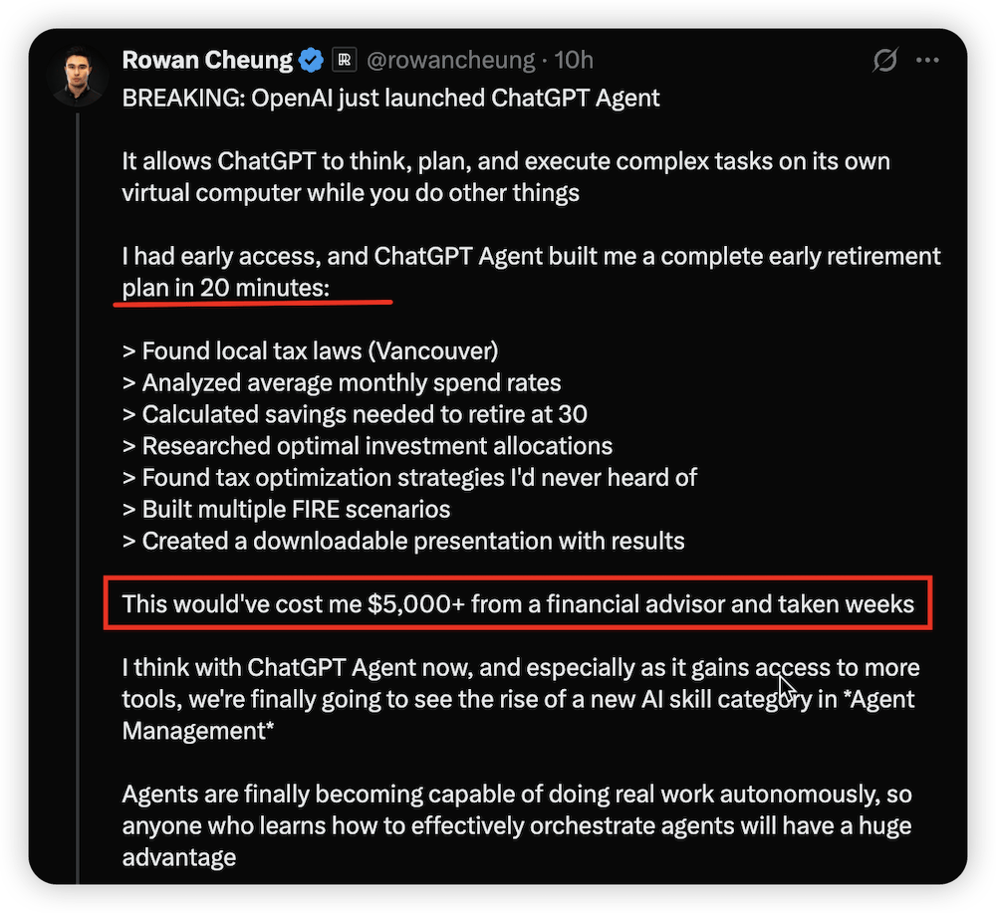Click the vertical thread line below avatar
996x913 pixels.
coord(78,498)
